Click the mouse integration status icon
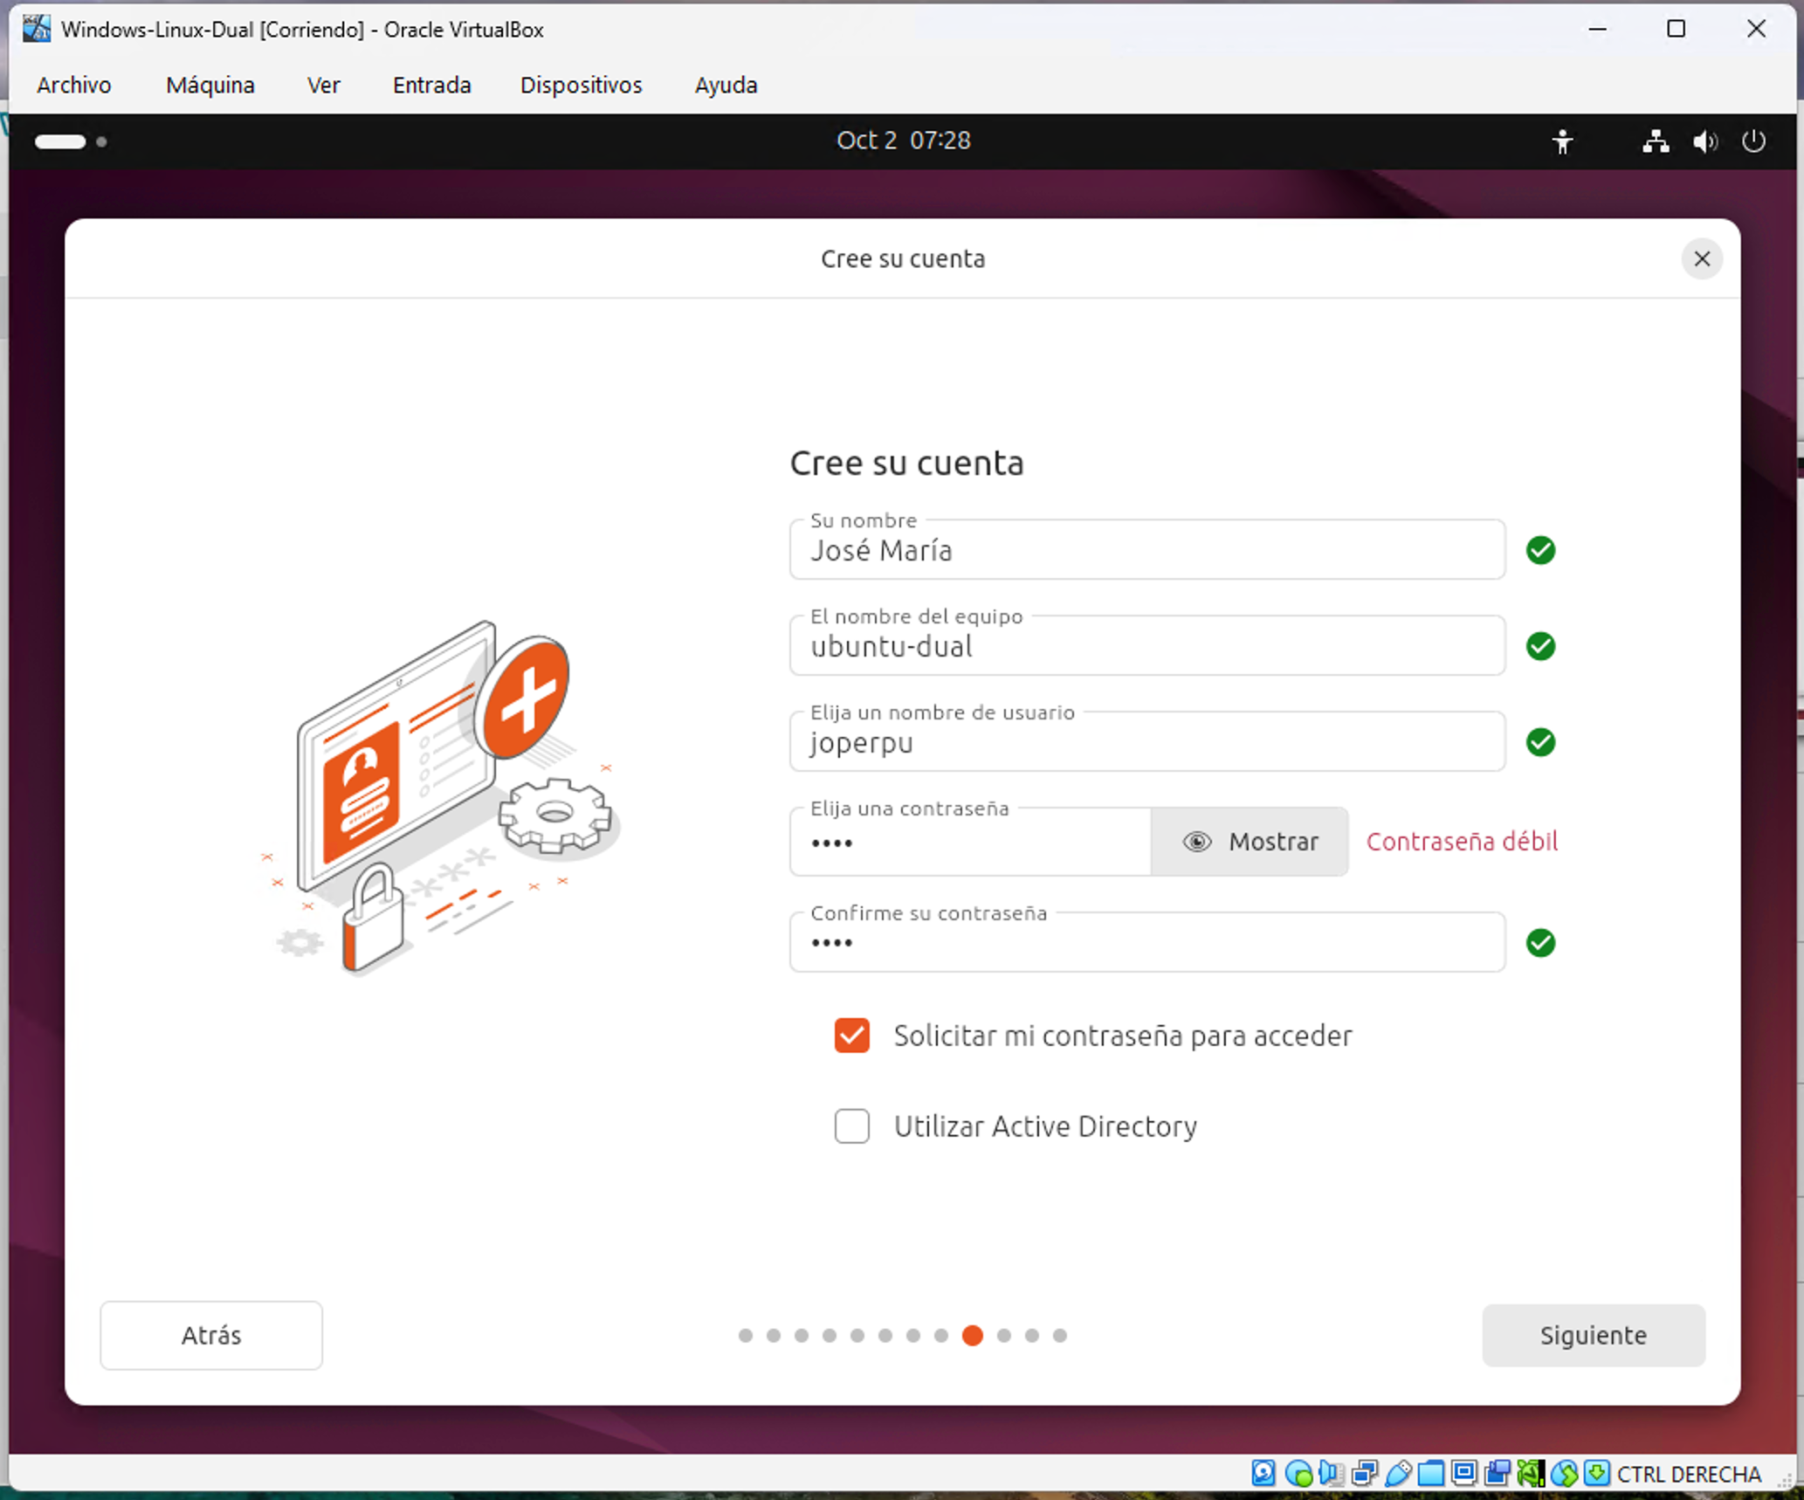Image resolution: width=1804 pixels, height=1500 pixels. [x=1564, y=1473]
